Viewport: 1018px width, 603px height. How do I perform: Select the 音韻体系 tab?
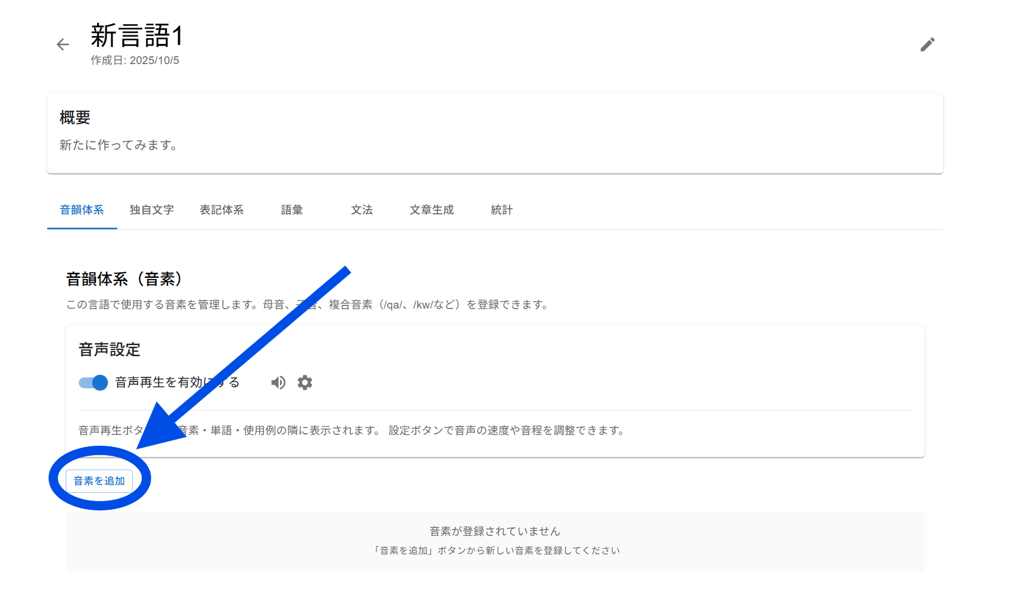(82, 210)
